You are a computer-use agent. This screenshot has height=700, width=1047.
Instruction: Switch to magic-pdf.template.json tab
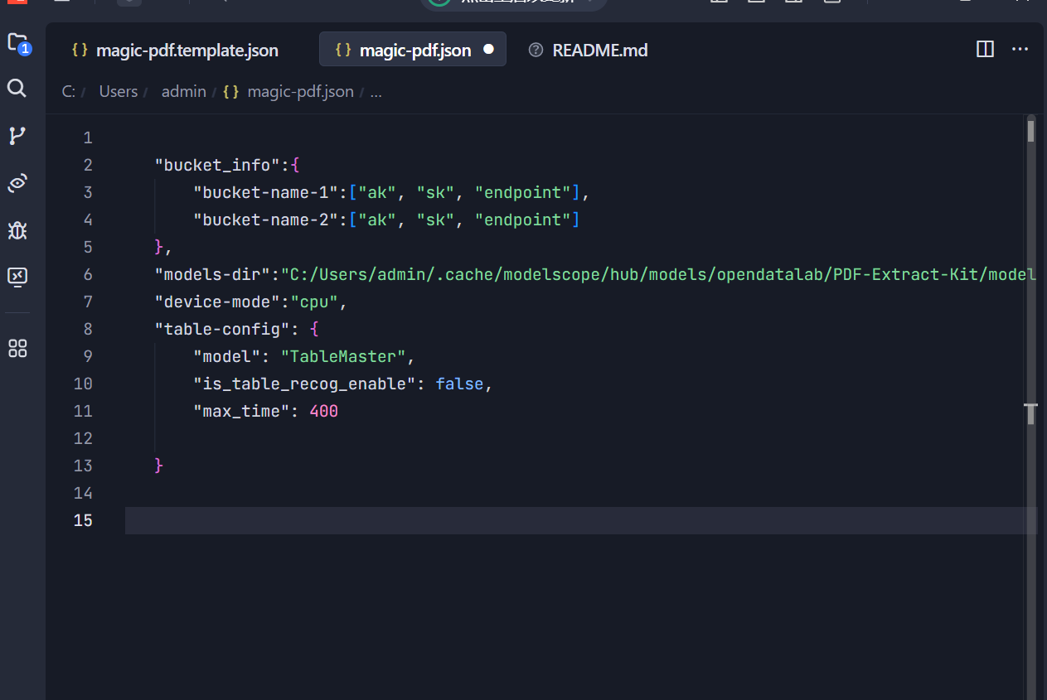[x=175, y=50]
